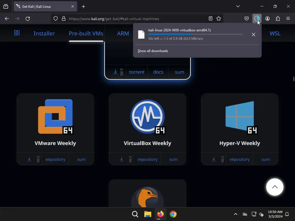This screenshot has width=295, height=221.
Task: Open the notifications bell icon
Action: pyautogui.click(x=287, y=214)
